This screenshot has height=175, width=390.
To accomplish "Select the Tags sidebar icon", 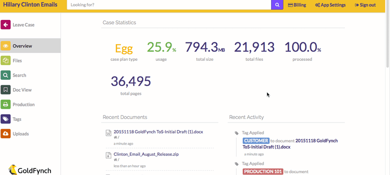I will (x=5, y=119).
